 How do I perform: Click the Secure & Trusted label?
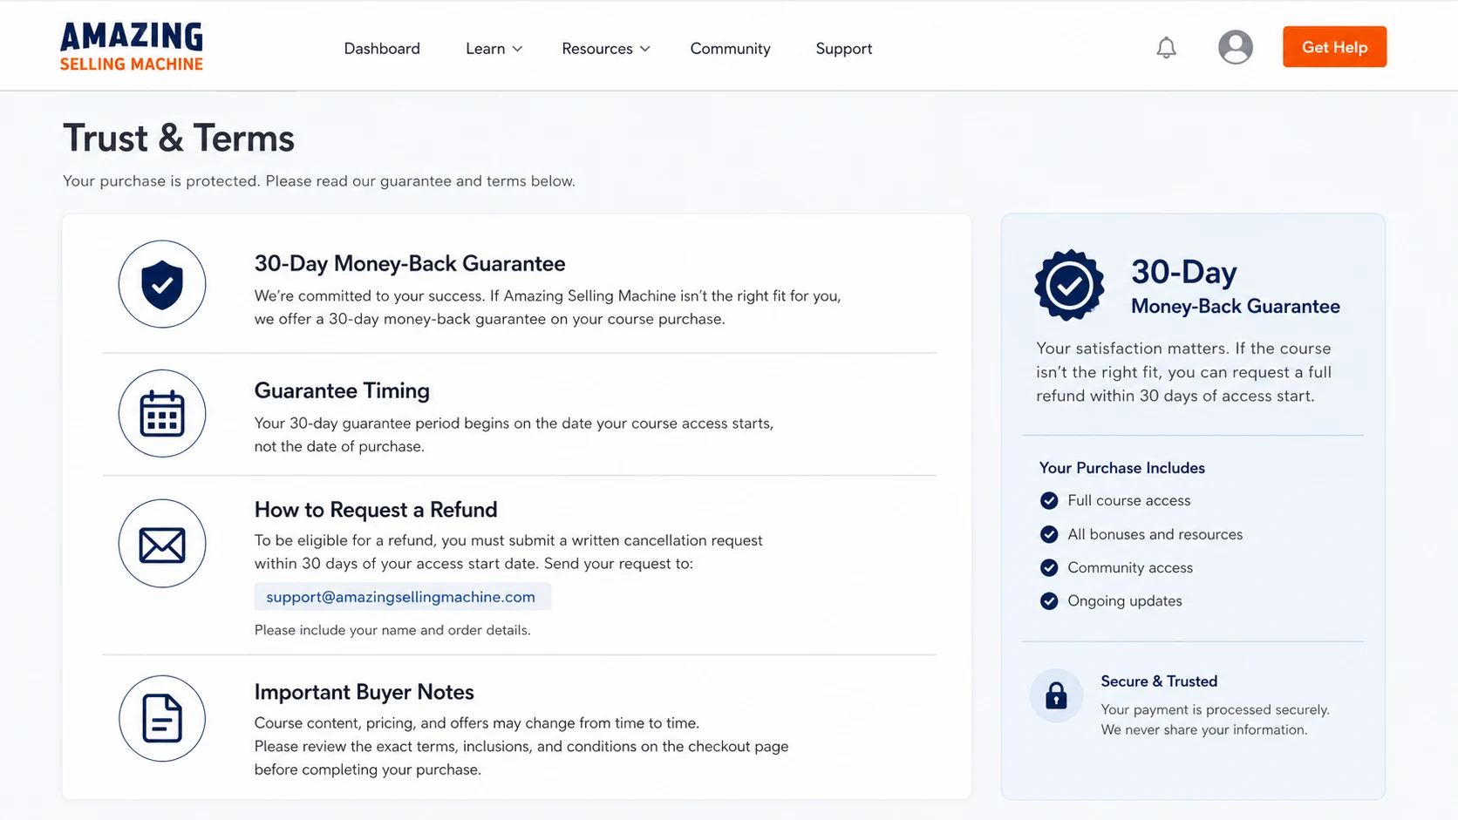pos(1159,681)
